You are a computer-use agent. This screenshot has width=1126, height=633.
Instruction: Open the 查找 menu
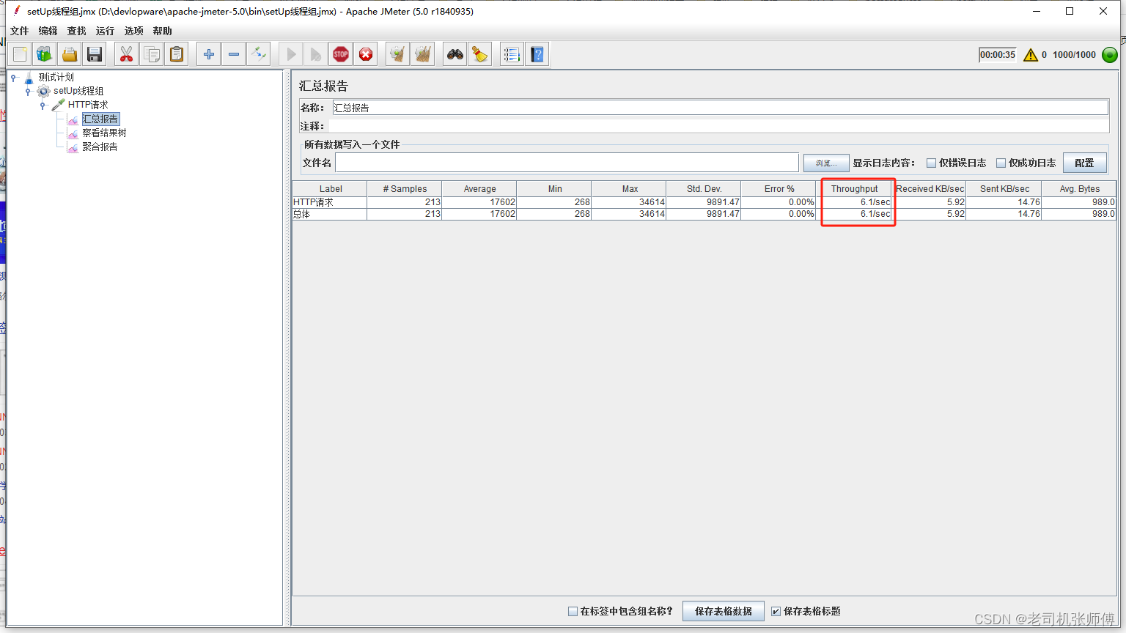(77, 31)
